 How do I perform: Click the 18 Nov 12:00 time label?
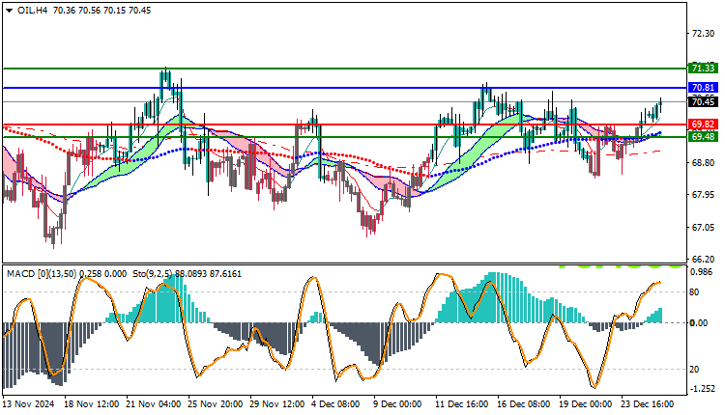coord(92,404)
